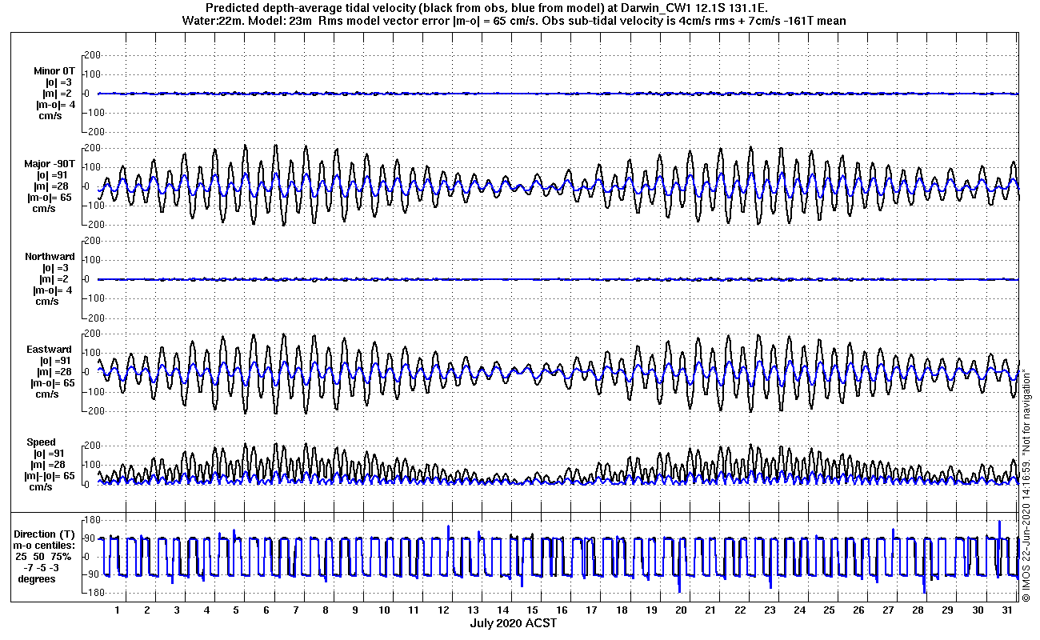Click the '200' tick of Speed axis
This screenshot has height=640, width=1040.
click(x=90, y=446)
